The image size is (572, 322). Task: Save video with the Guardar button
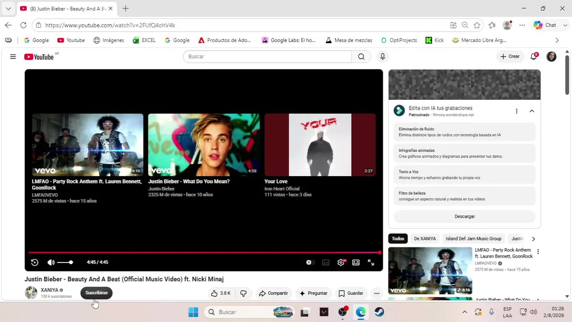coord(350,293)
